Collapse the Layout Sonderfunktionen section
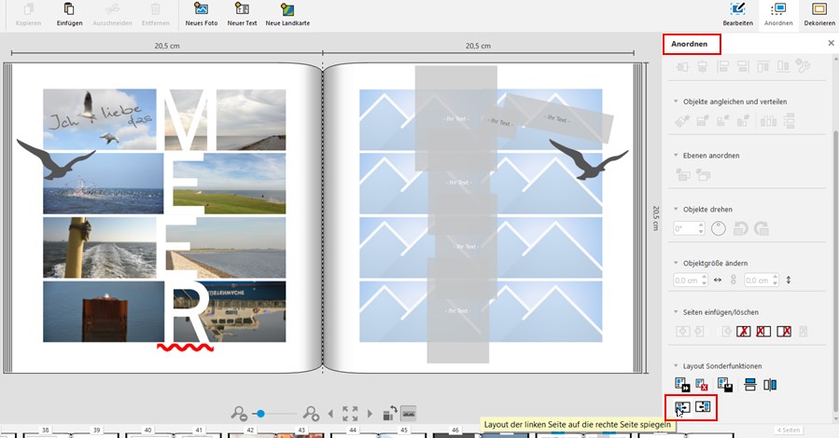 click(676, 365)
